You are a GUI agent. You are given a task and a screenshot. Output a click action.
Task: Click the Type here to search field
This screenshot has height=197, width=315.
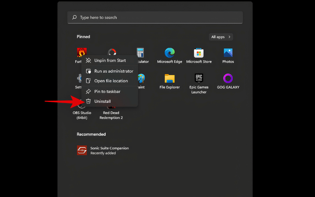pos(155,17)
